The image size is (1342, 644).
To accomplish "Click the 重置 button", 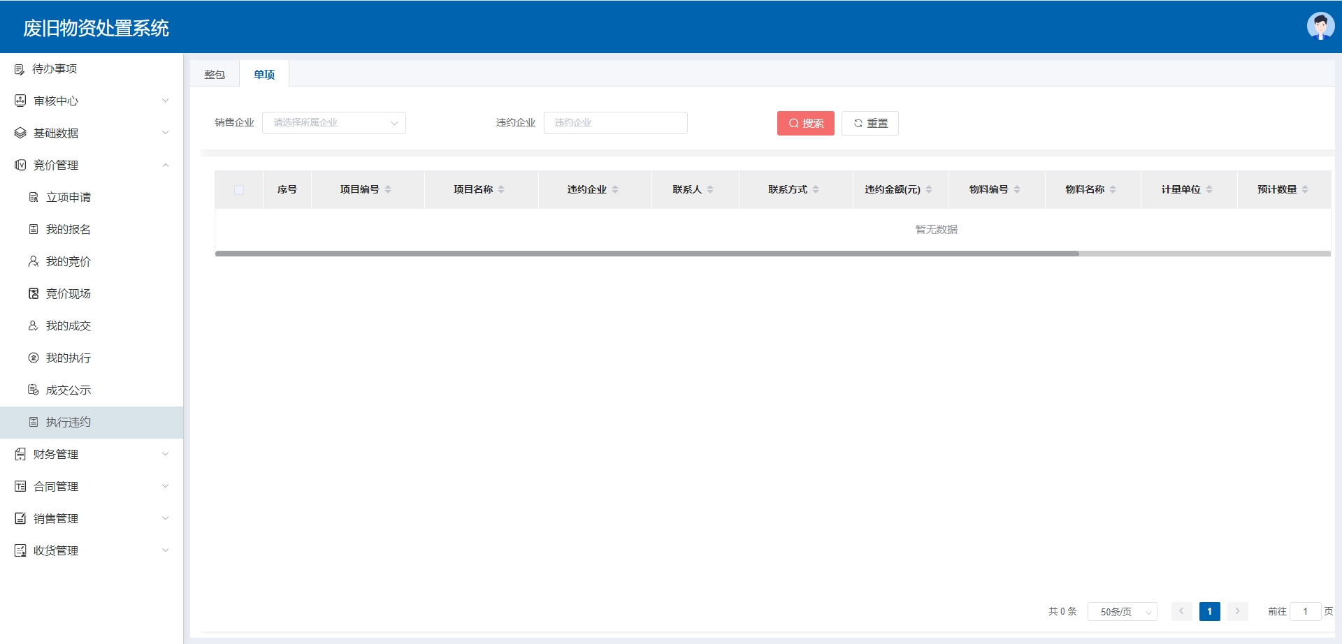I will coord(870,124).
